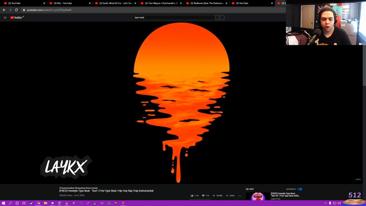This screenshot has width=366, height=206.
Task: Open File Explorer from the taskbar
Action: [46, 203]
